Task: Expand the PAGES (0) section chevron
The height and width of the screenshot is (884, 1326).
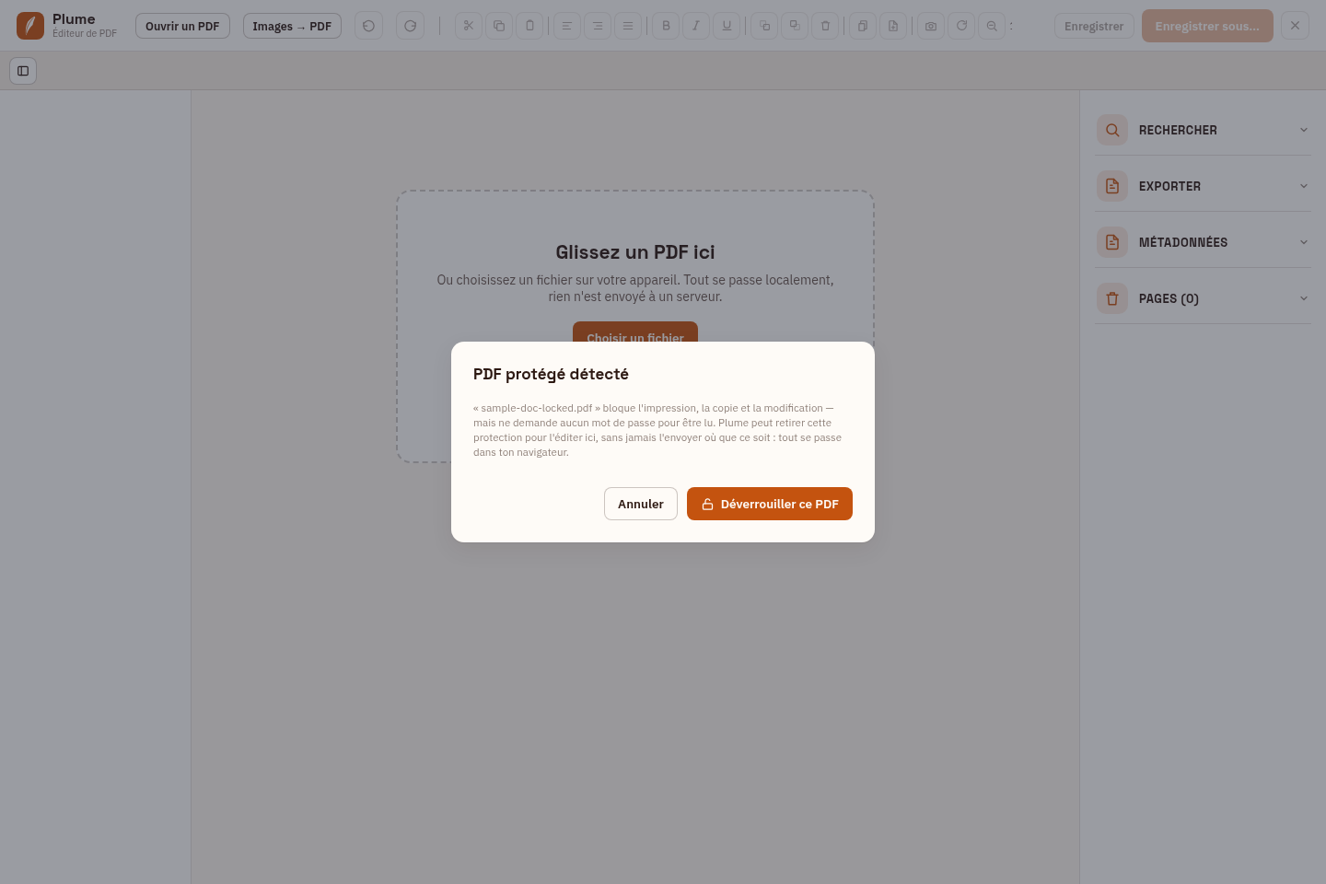Action: (x=1304, y=298)
